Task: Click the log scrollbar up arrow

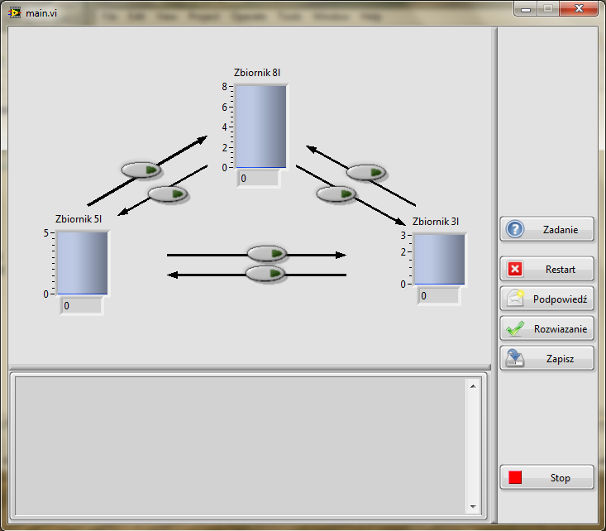Action: (473, 386)
